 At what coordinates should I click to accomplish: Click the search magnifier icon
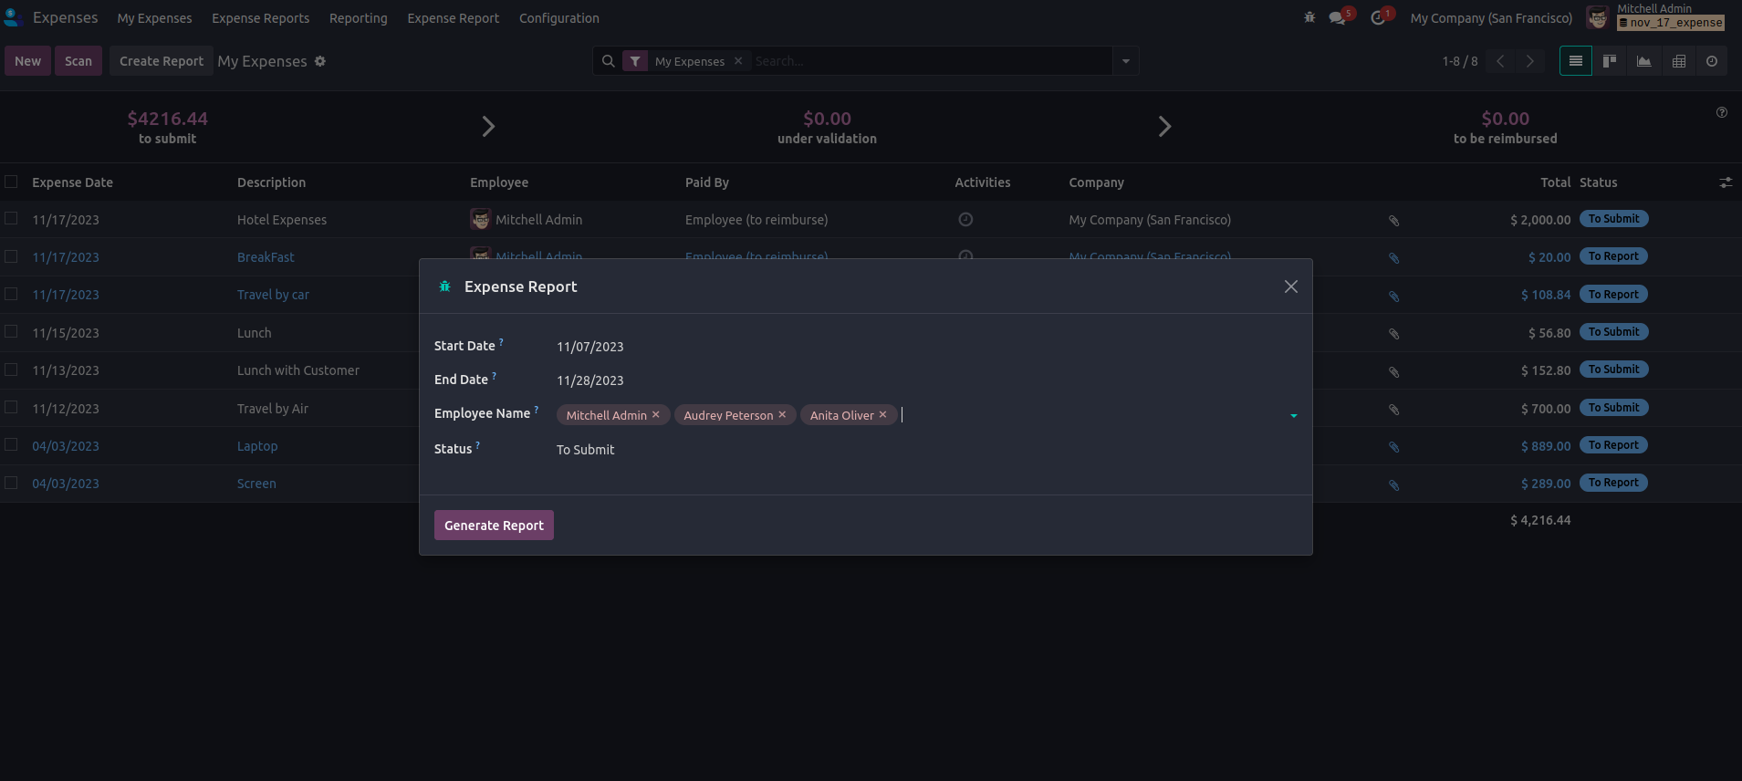[x=609, y=61]
